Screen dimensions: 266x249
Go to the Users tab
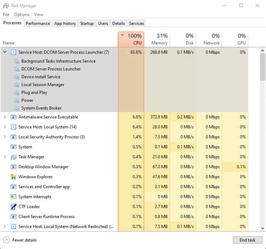[x=103, y=24]
